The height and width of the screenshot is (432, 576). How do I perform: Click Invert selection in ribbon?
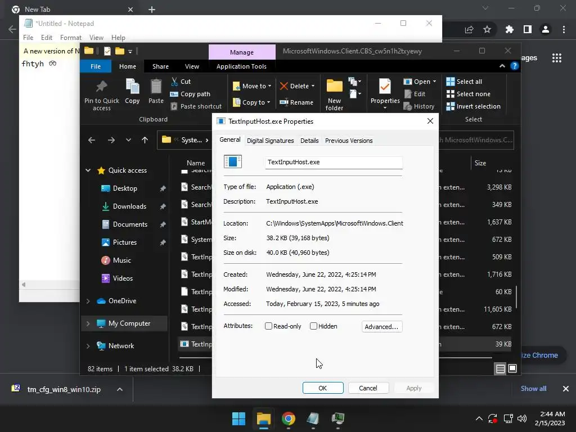473,106
